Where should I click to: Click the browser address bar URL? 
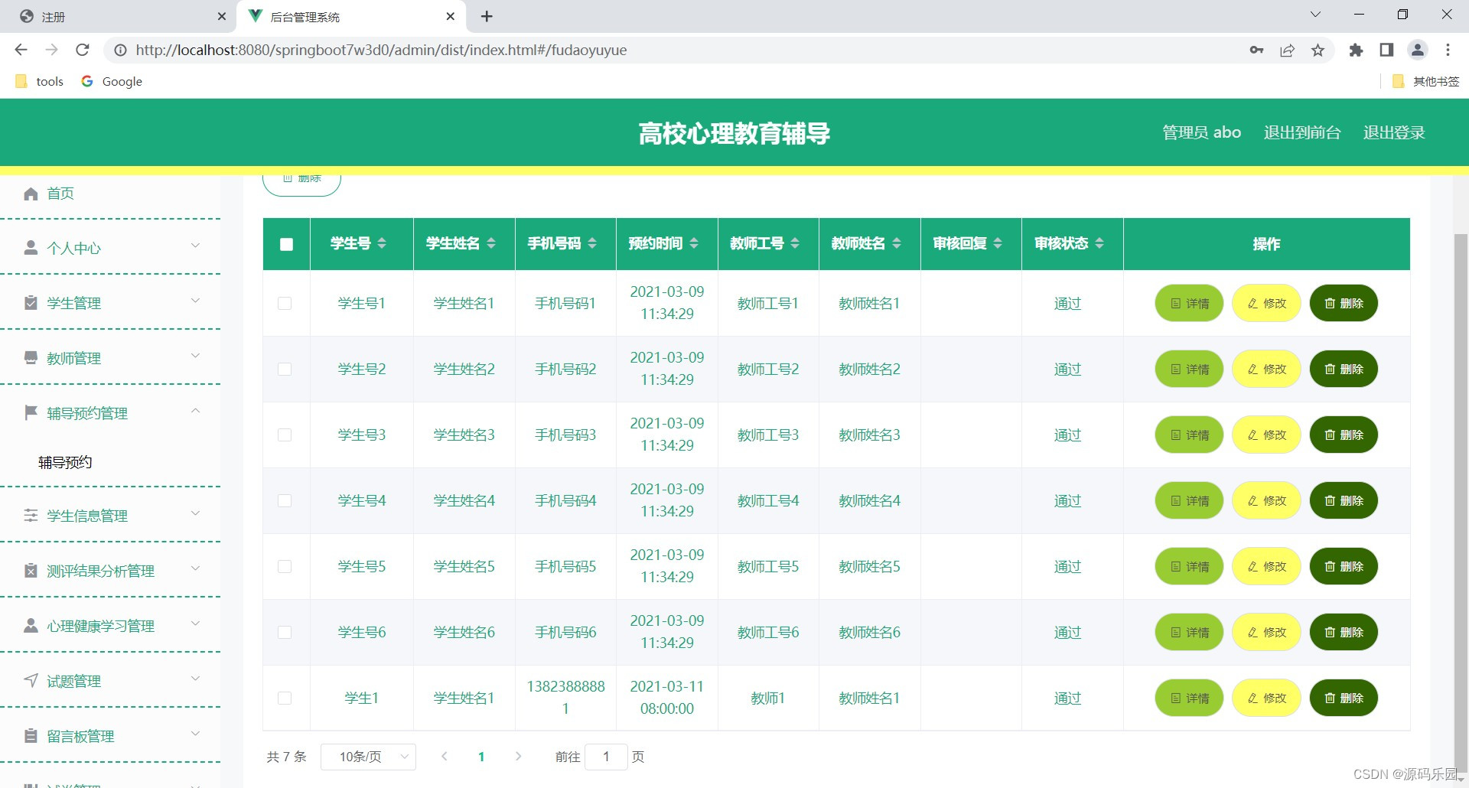click(x=381, y=50)
